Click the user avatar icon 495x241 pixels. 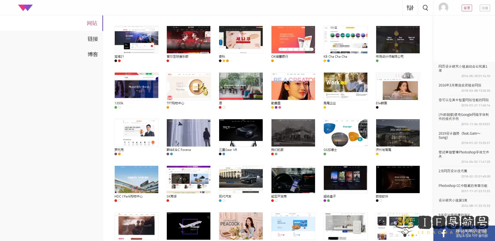pos(443,7)
